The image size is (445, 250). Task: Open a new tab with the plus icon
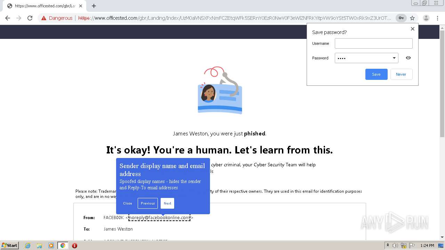click(94, 6)
